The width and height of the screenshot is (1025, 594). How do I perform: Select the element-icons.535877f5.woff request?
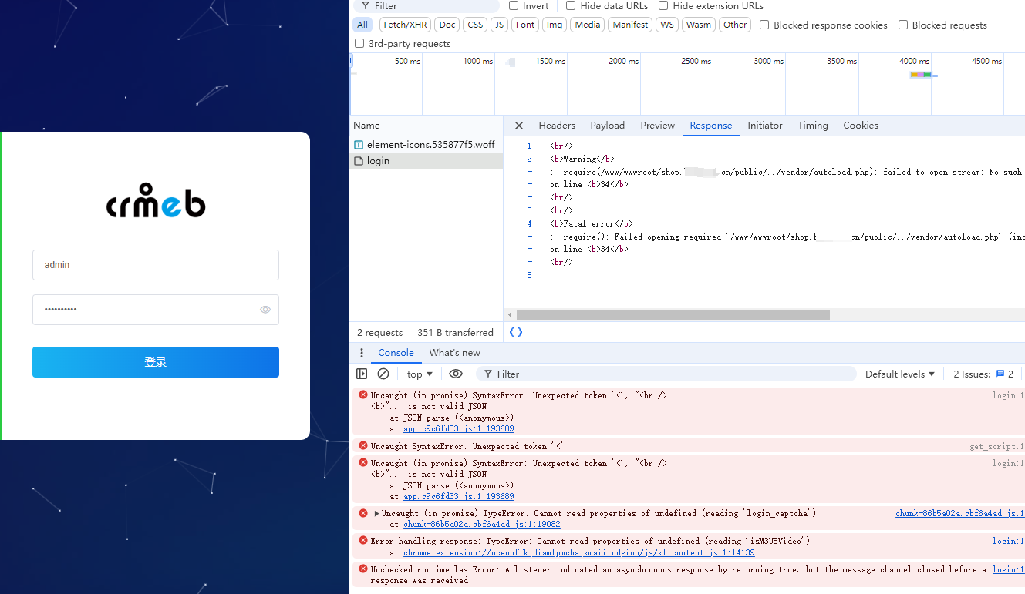426,145
